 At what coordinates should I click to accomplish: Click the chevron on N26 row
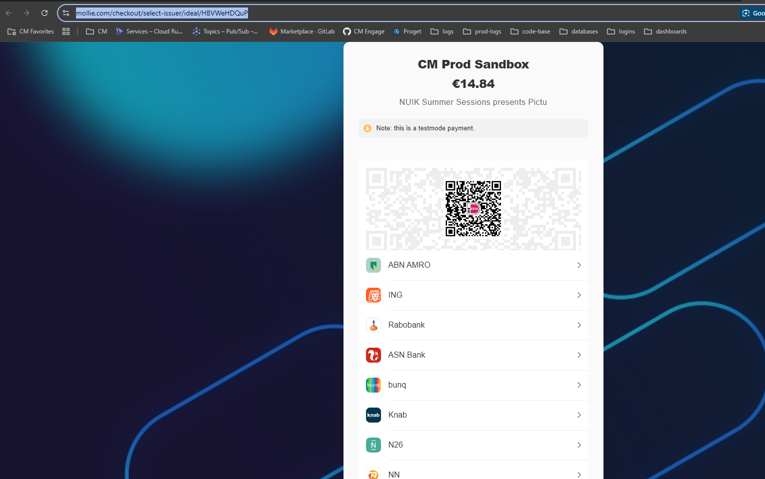point(579,445)
